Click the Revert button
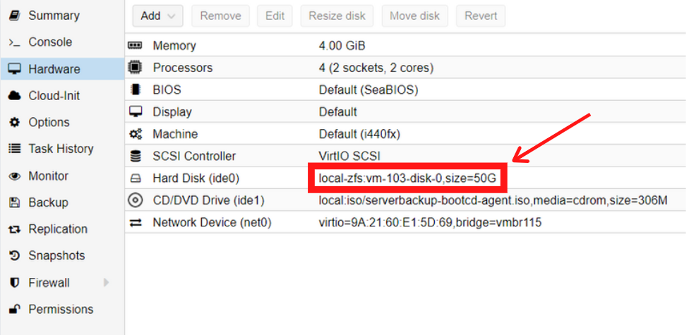The image size is (689, 335). coord(481,16)
